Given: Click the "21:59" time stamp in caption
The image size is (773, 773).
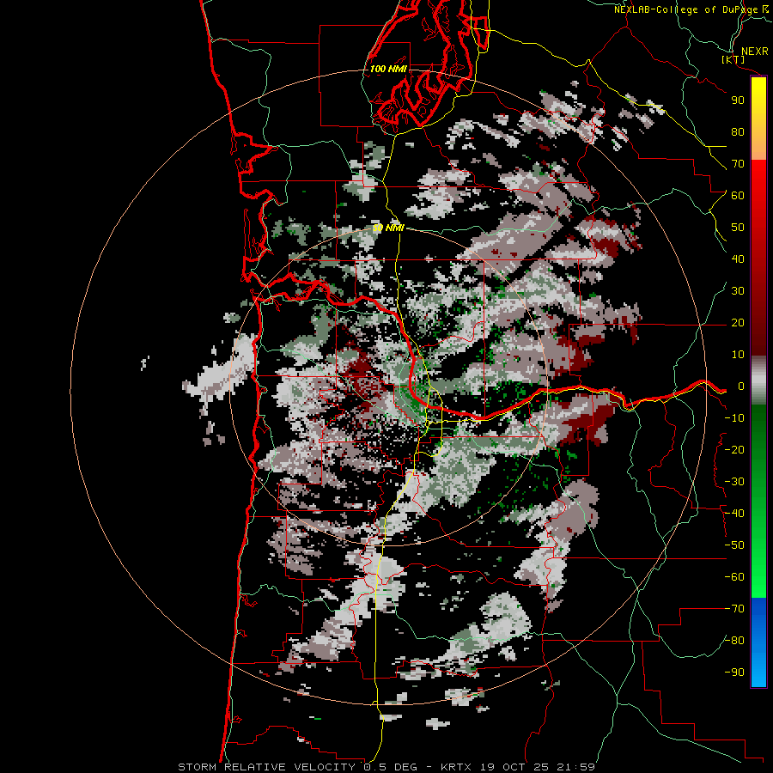Looking at the screenshot, I should tap(575, 767).
